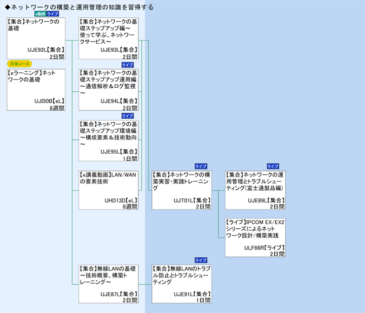Image resolution: width=365 pixels, height=313 pixels.
Task: Click the ライブ badge above the UJE91L course
Action: click(x=201, y=260)
